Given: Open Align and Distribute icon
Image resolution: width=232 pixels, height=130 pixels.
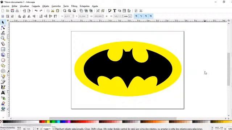Looking at the screenshot, I should coord(129,10).
